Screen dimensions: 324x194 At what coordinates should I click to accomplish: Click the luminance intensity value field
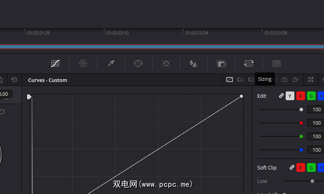click(316, 110)
